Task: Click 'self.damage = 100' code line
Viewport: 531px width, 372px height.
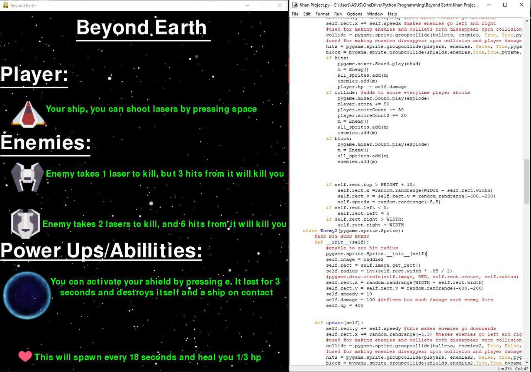Action: [x=351, y=300]
